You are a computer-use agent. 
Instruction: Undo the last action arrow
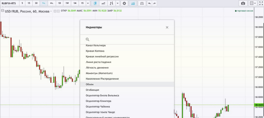coord(150,3)
